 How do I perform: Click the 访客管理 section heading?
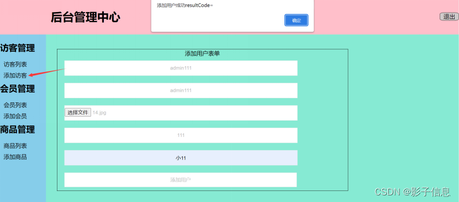(18, 48)
